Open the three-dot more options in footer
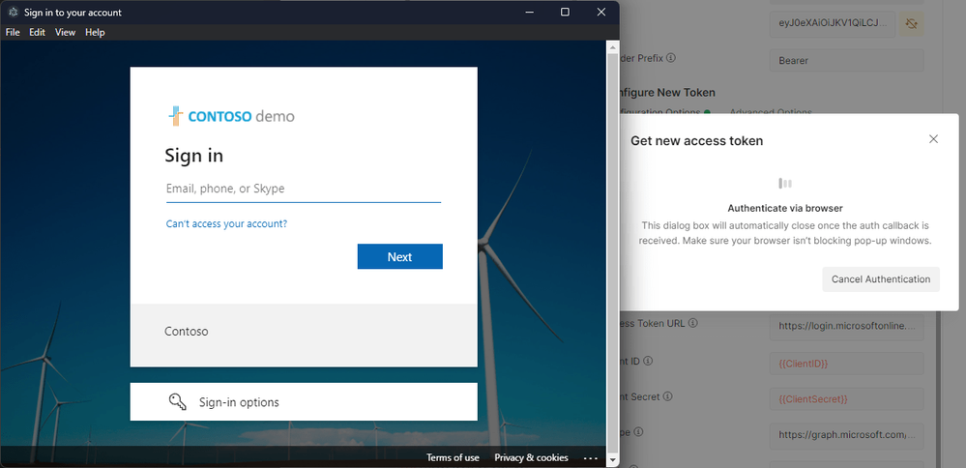The image size is (966, 468). pyautogui.click(x=590, y=457)
